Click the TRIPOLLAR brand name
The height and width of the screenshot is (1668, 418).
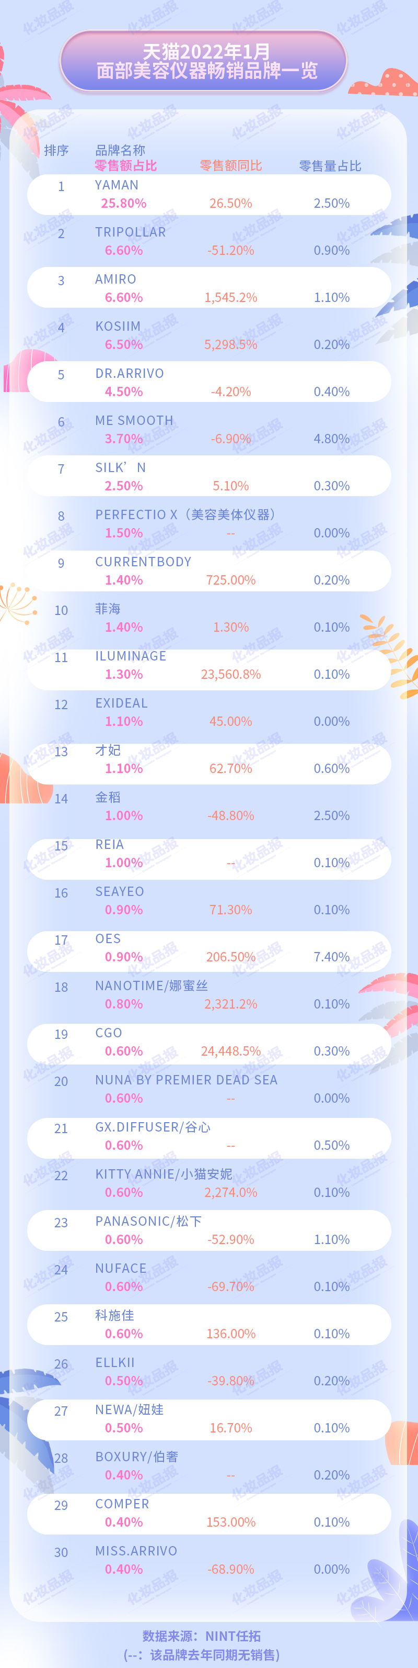(x=131, y=232)
